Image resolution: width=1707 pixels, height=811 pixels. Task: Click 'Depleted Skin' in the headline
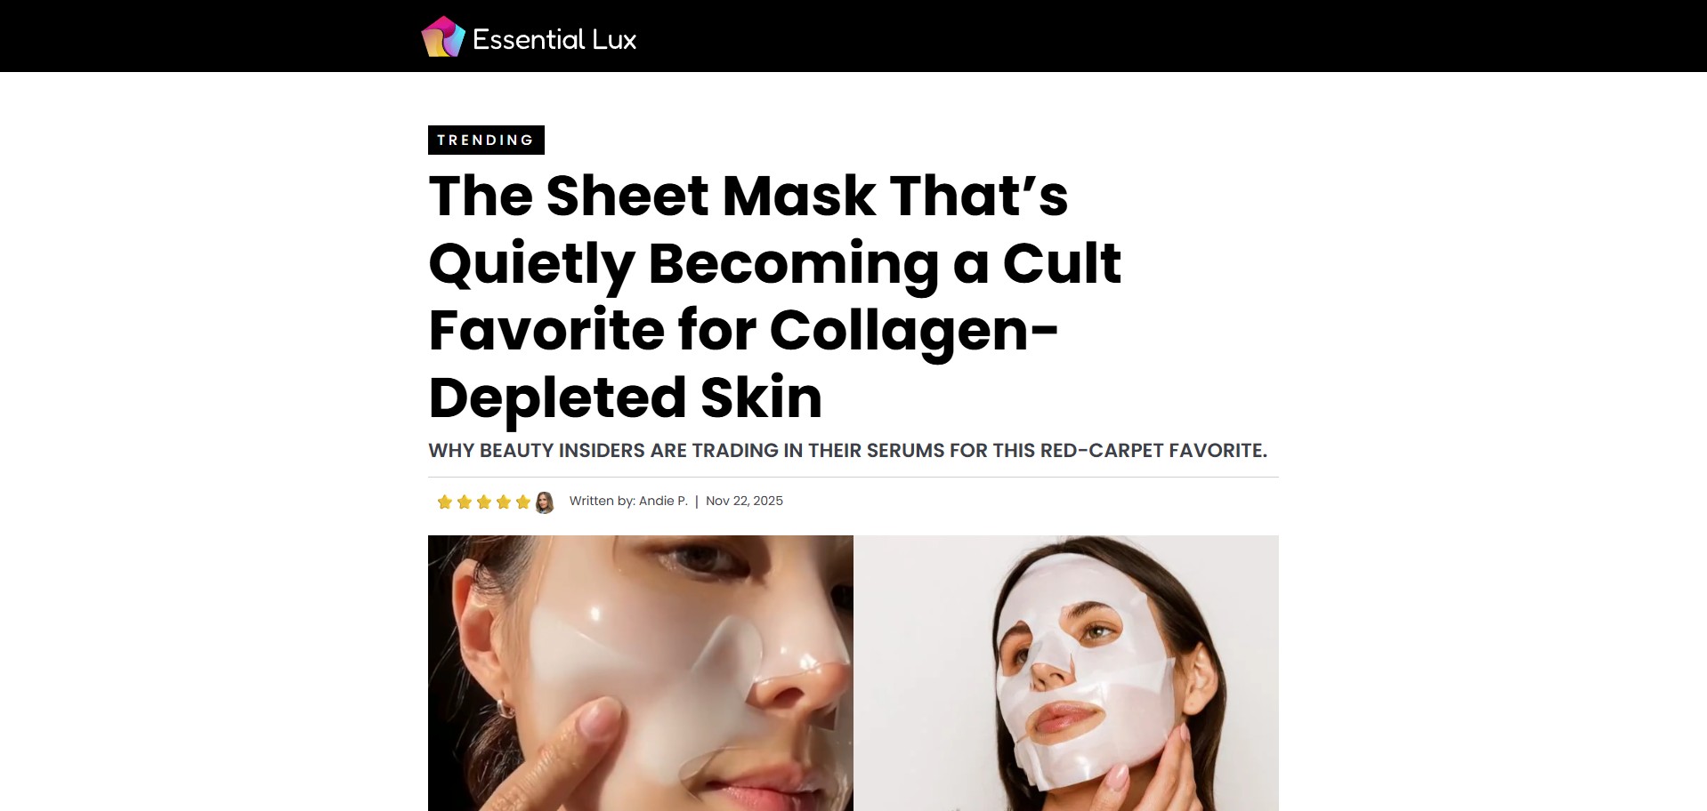coord(626,397)
